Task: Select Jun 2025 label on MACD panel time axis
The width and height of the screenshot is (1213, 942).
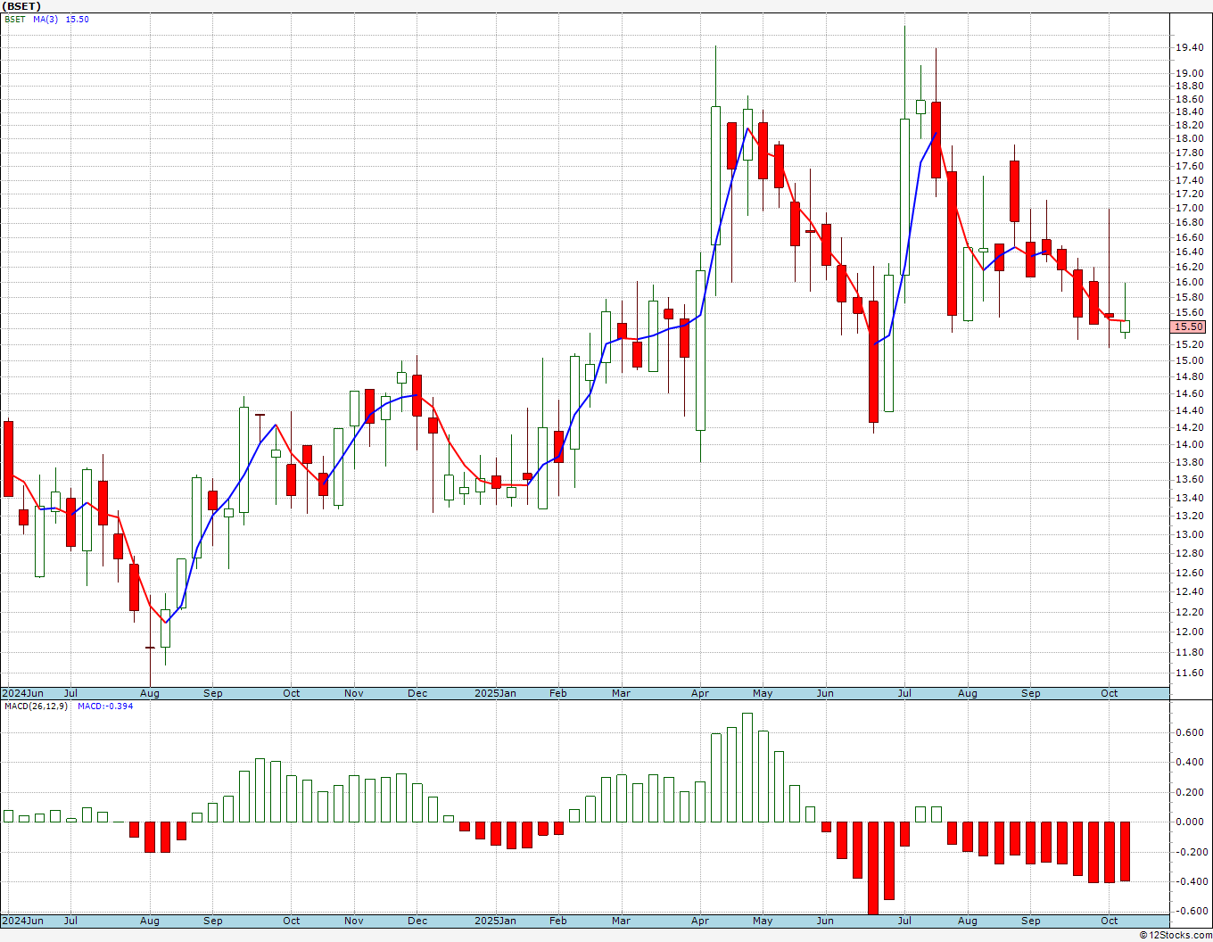Action: (826, 921)
